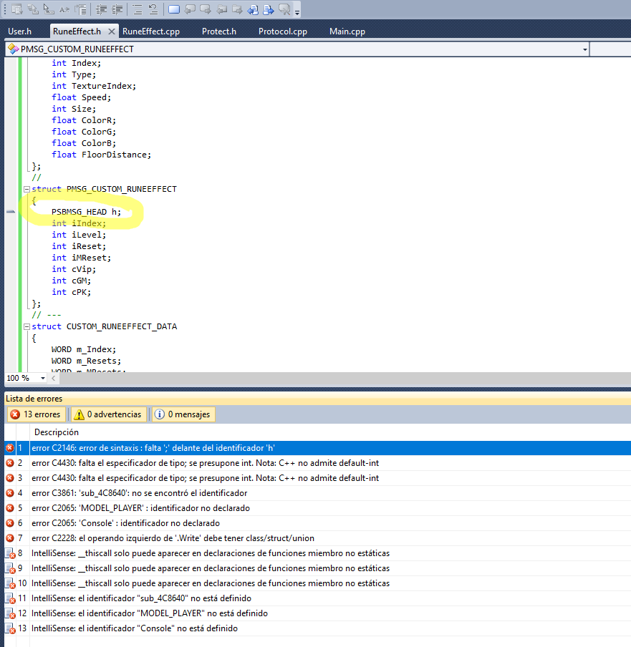Go to the next bookmark

206,9
